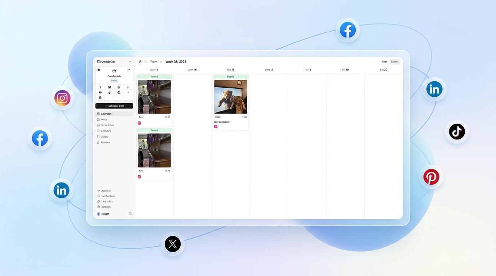The image size is (496, 276).
Task: Jump to Today in the calendar
Action: [x=154, y=62]
